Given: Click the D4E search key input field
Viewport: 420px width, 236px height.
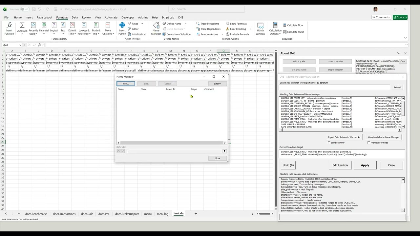Looking at the screenshot, I should tap(335, 87).
